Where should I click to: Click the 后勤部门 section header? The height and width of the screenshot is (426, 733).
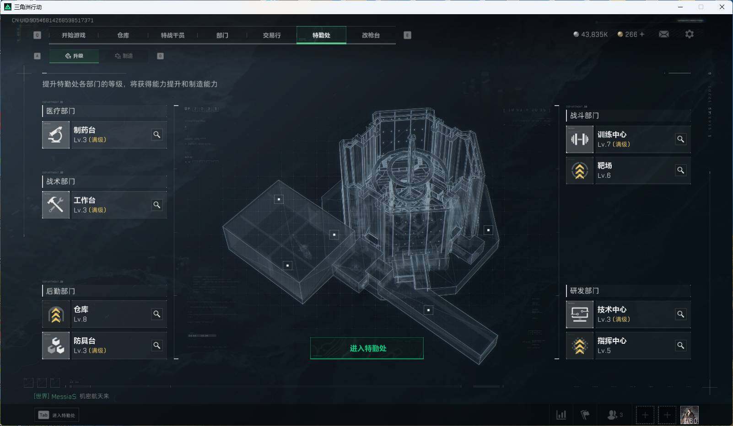coord(104,291)
